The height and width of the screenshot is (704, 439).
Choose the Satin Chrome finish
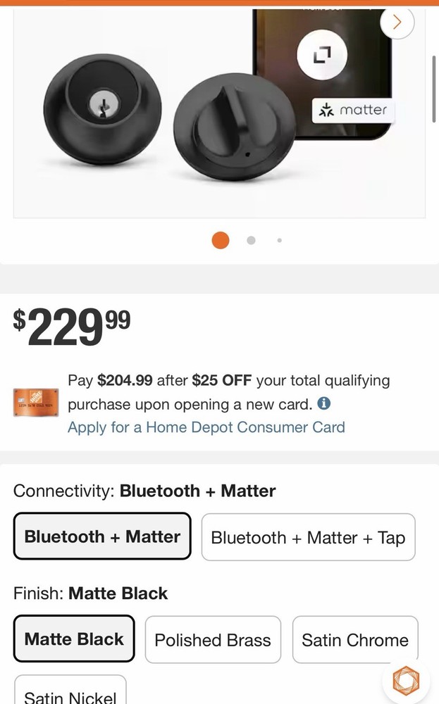(354, 639)
